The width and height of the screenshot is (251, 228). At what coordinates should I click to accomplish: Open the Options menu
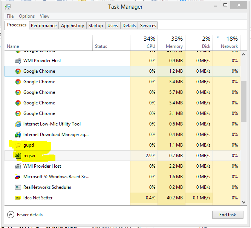point(27,16)
